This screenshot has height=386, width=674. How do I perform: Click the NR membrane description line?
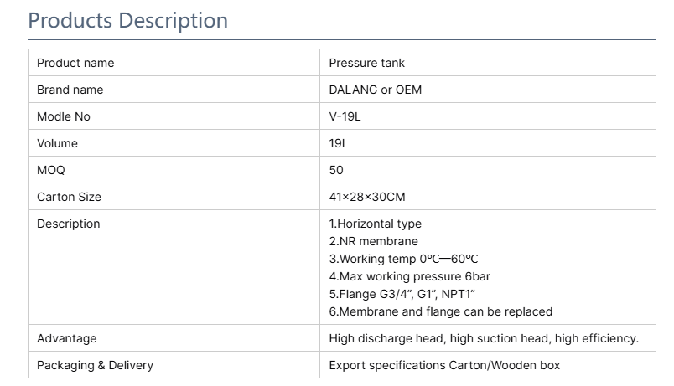click(x=373, y=241)
